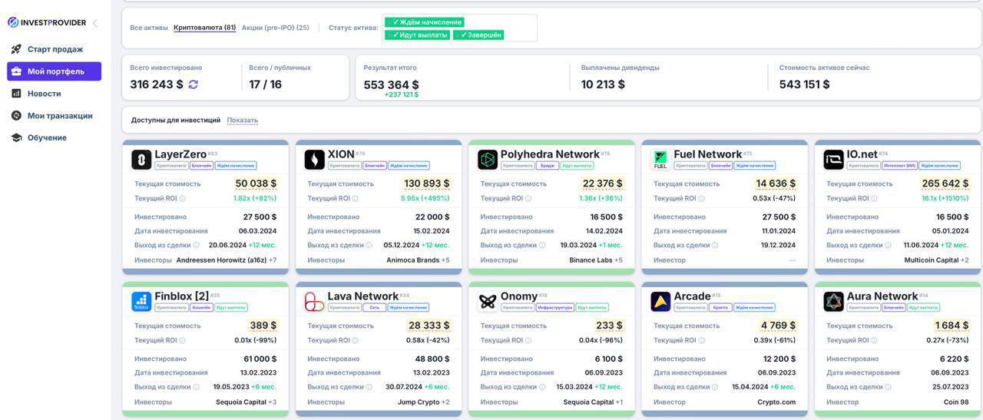
Task: Click the IO.net project logo
Action: pos(833,159)
